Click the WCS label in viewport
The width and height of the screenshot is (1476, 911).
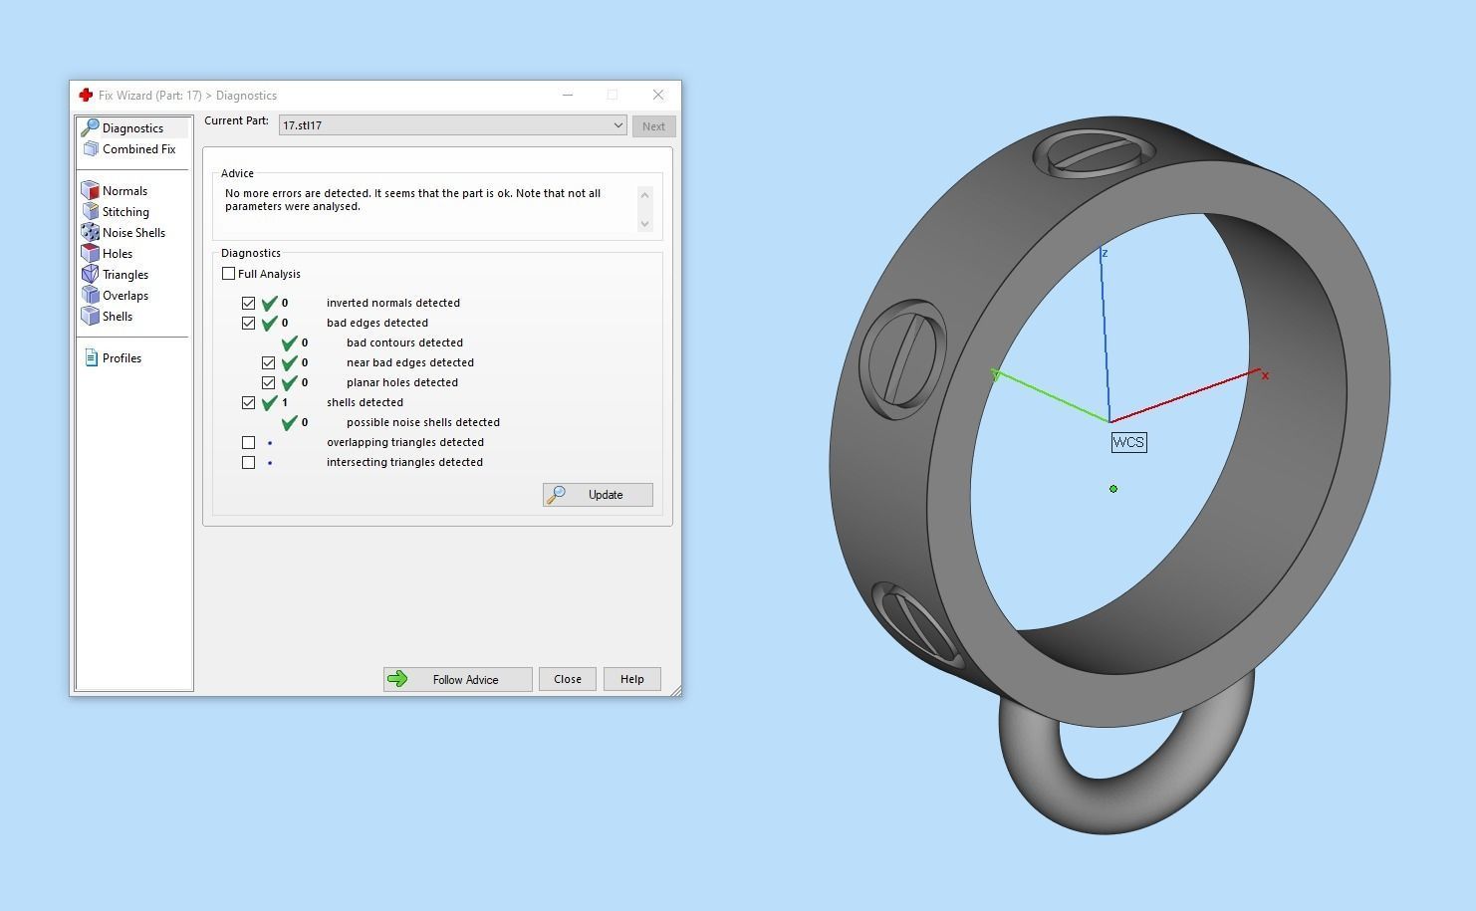tap(1128, 442)
